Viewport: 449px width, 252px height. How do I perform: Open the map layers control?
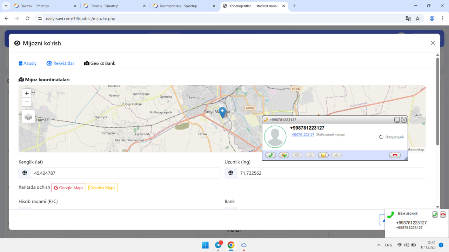tap(28, 117)
